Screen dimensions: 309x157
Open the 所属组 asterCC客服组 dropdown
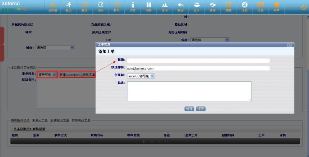tap(140, 76)
